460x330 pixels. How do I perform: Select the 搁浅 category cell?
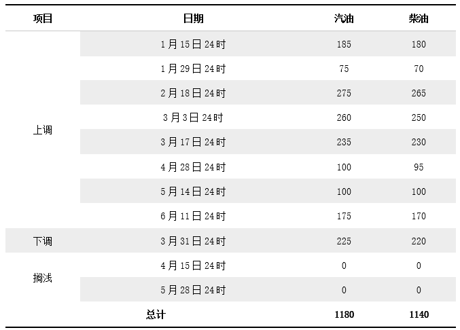43,278
